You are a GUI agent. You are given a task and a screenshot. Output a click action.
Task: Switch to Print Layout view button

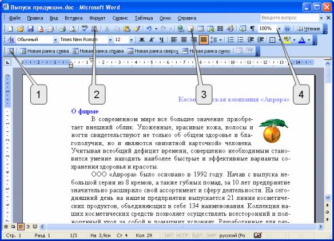tap(21, 227)
